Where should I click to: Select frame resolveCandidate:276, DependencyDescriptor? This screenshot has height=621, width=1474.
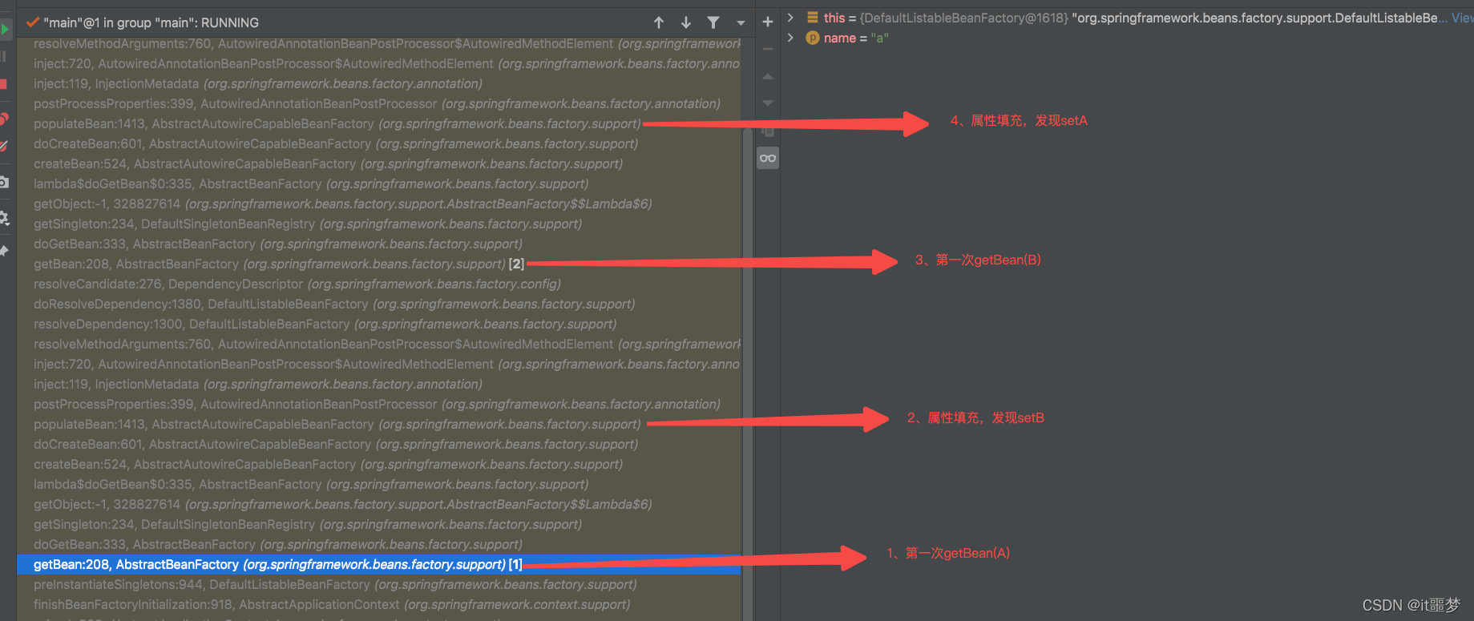(x=379, y=284)
